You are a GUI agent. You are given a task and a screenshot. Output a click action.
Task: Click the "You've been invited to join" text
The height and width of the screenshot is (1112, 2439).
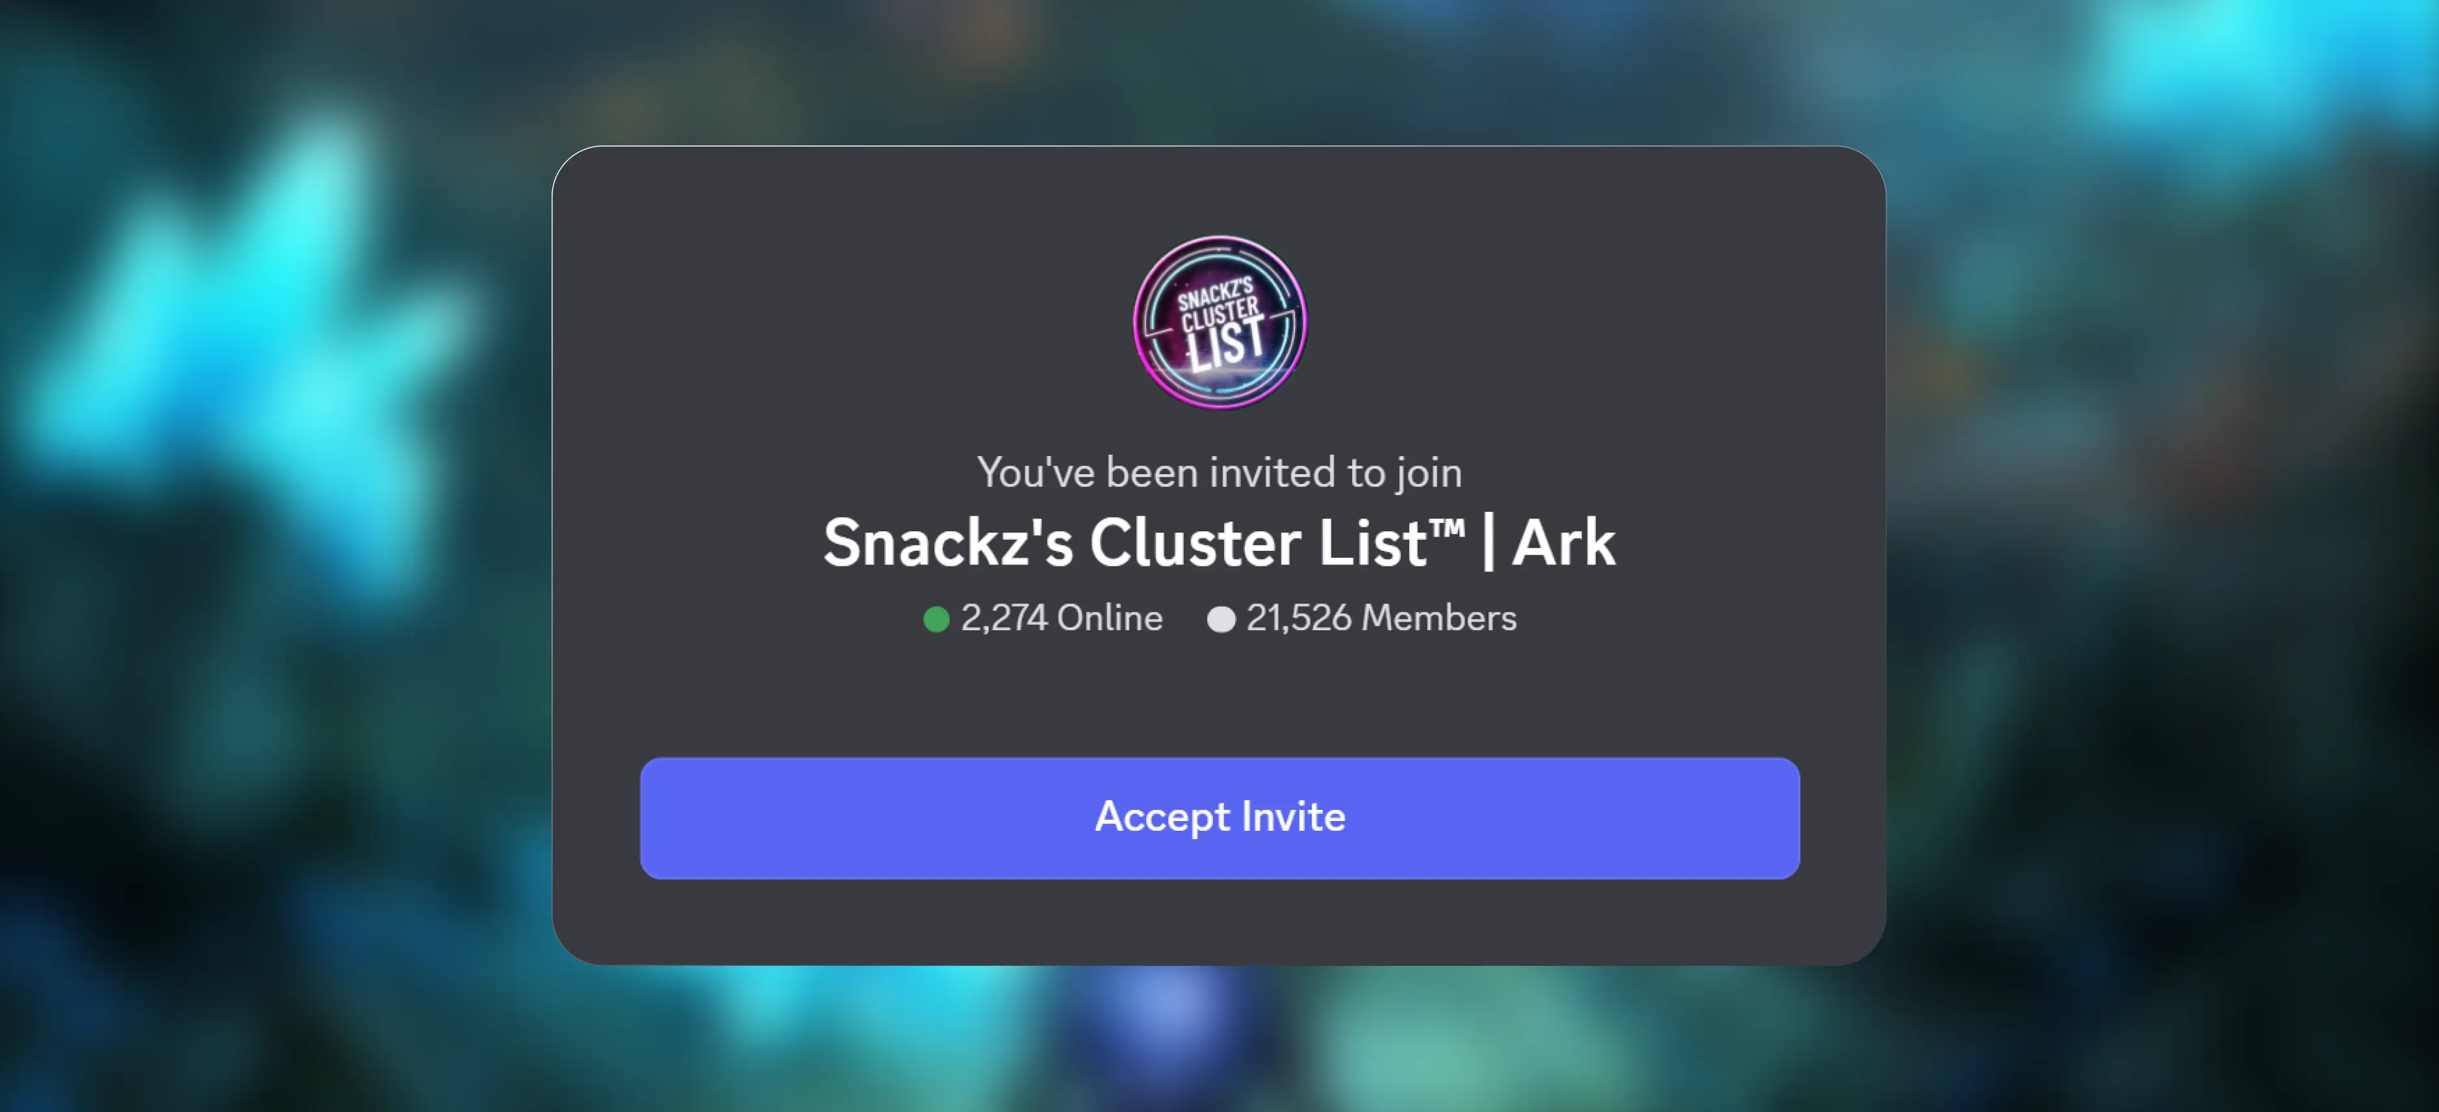(1219, 472)
